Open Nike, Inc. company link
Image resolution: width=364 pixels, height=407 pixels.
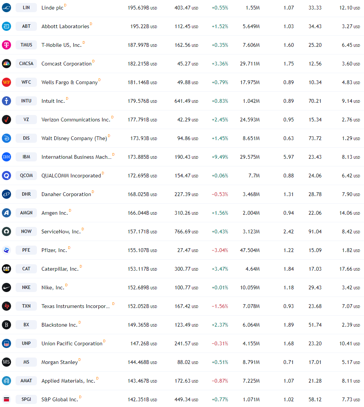53,287
